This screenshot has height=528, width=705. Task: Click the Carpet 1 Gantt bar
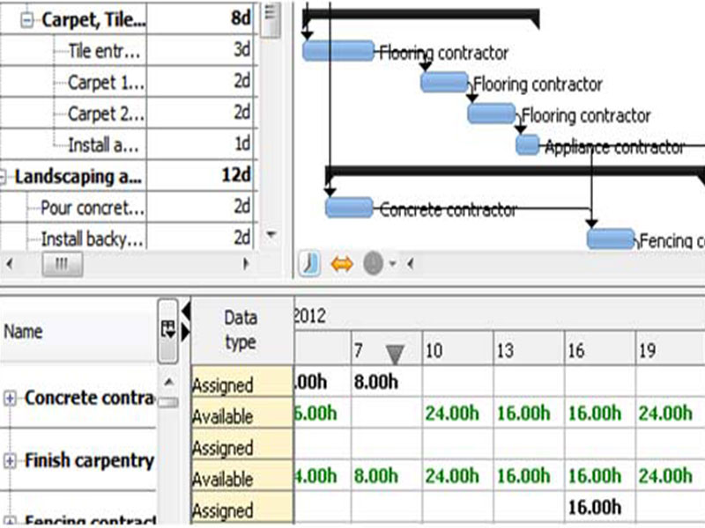444,82
